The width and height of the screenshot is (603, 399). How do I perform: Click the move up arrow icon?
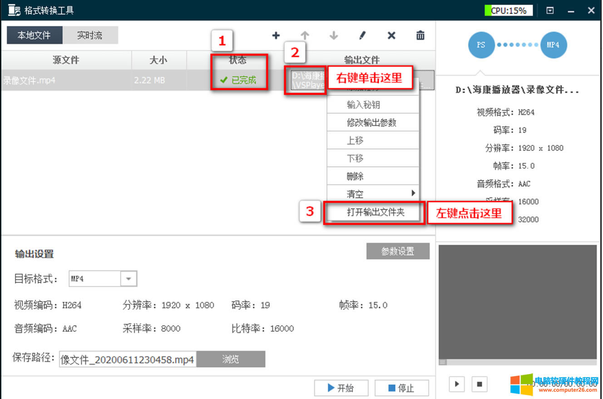[x=305, y=35]
